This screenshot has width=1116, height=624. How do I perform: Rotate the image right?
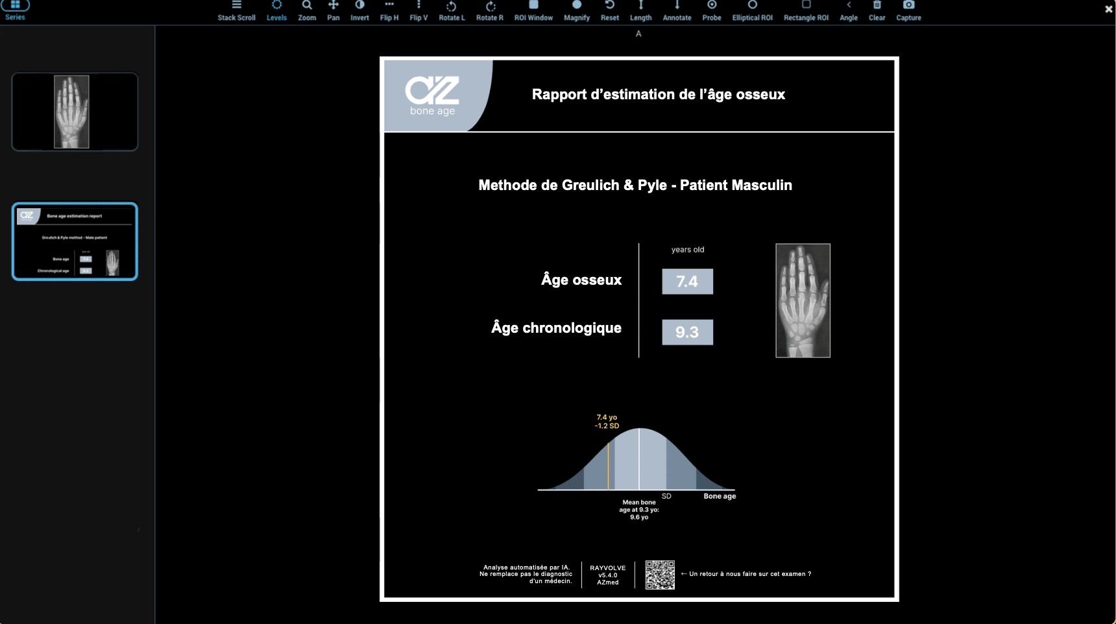click(x=490, y=11)
